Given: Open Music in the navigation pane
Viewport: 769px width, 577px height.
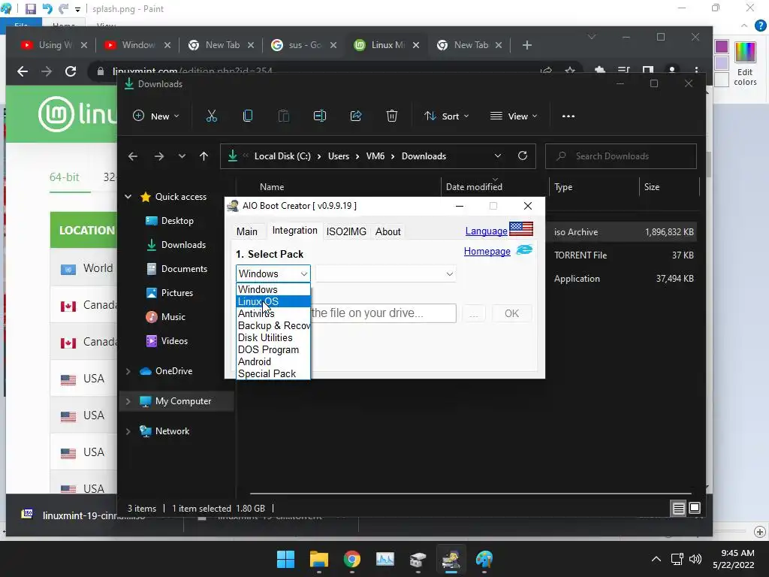Looking at the screenshot, I should point(165,317).
